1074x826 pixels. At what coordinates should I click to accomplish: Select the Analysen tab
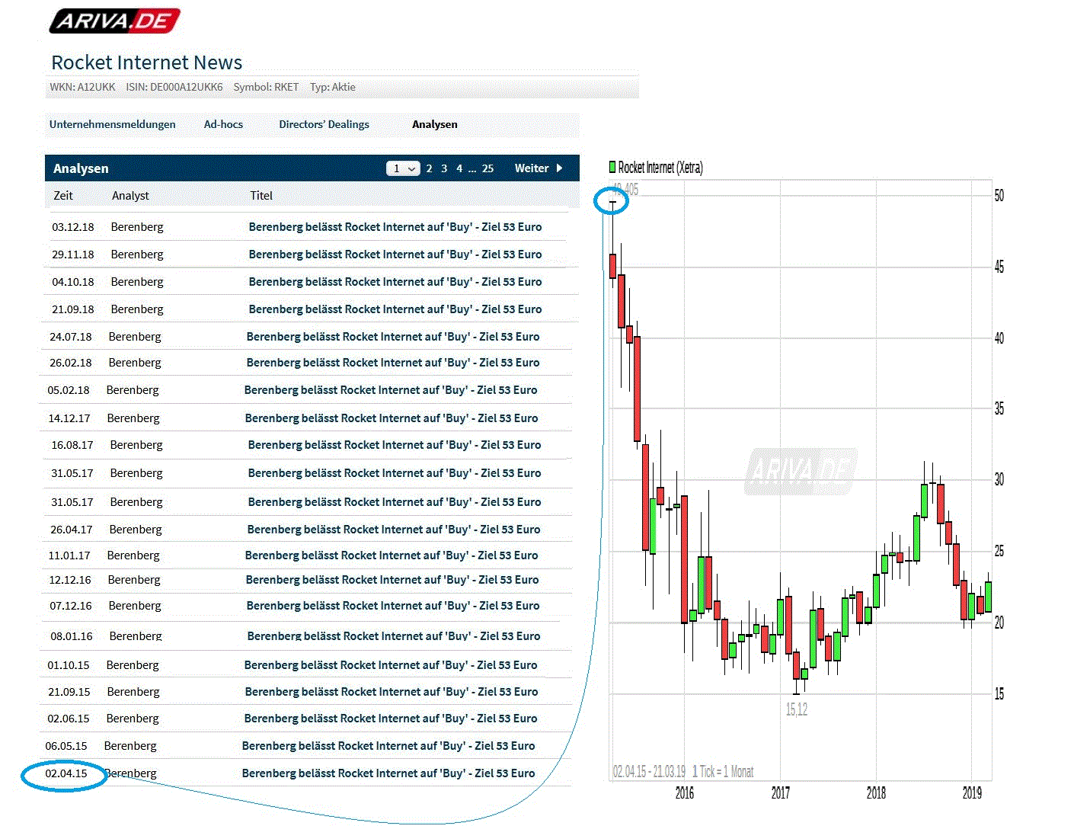click(434, 124)
